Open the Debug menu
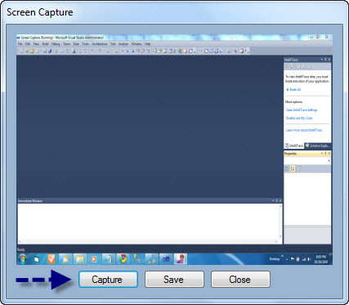This screenshot has height=305, width=349. point(56,44)
